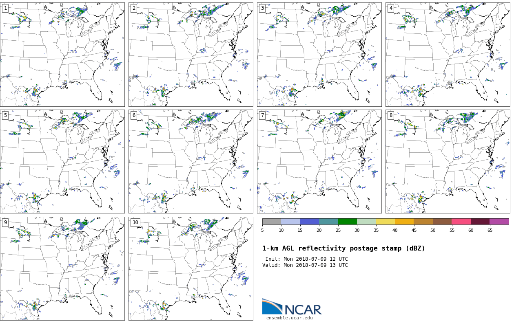The height and width of the screenshot is (321, 514).
Task: Click the dark green 25-30 dBZ swatch
Action: pyautogui.click(x=347, y=222)
